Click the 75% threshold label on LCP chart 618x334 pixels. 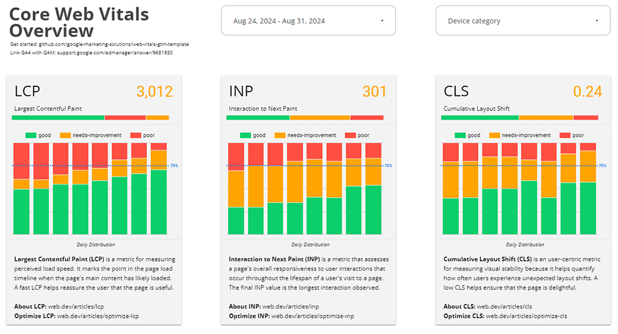[x=174, y=165]
